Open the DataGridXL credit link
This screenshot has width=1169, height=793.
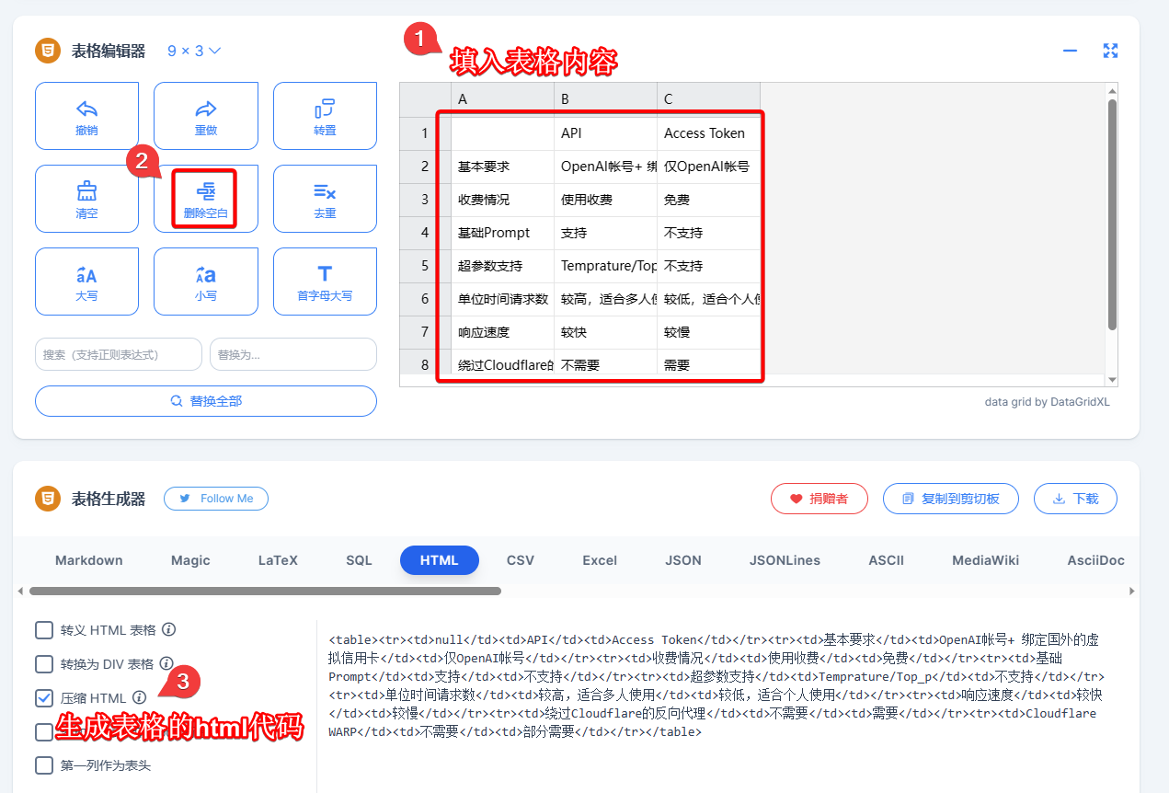pos(1048,402)
